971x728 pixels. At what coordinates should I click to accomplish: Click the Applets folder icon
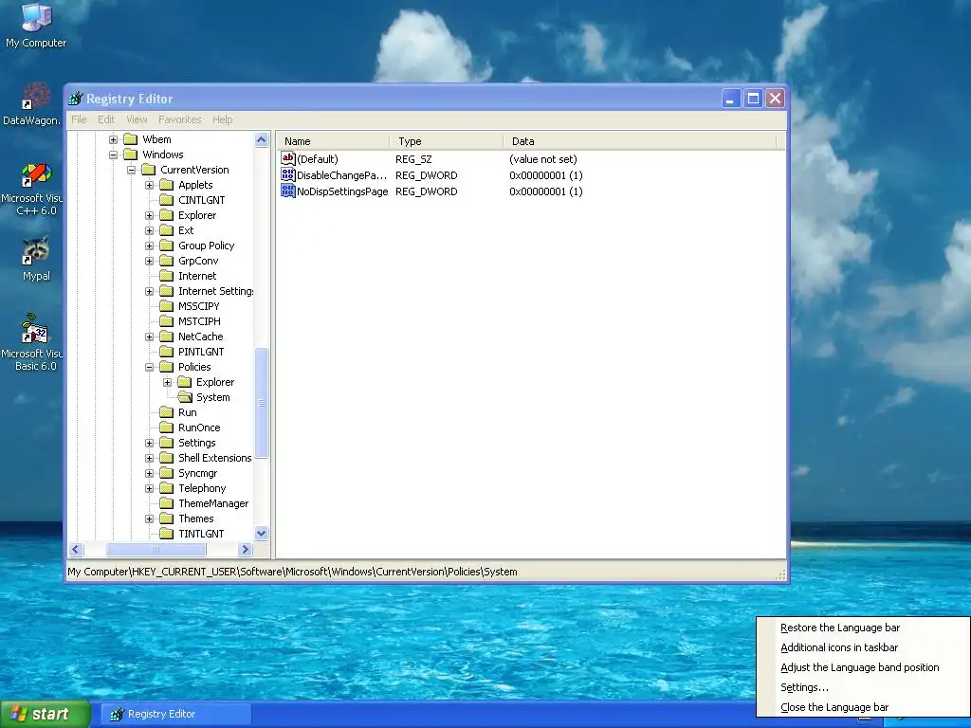pos(166,185)
